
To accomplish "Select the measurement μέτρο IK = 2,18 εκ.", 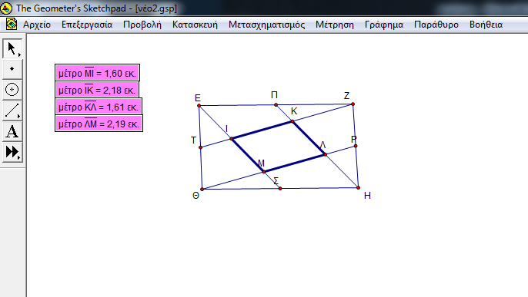I will click(x=97, y=90).
